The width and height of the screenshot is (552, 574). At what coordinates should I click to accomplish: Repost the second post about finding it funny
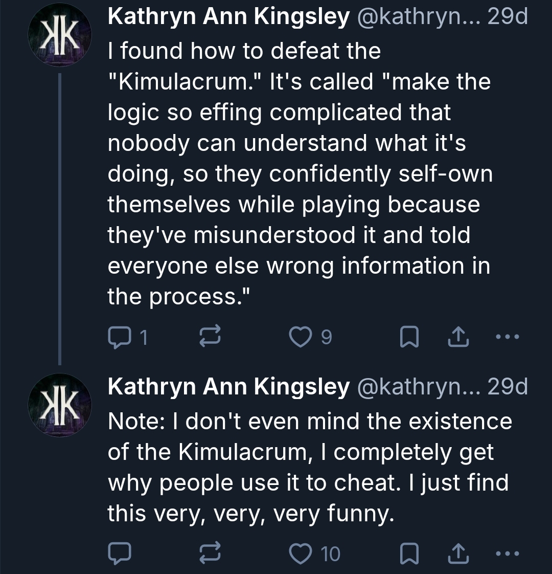(210, 553)
